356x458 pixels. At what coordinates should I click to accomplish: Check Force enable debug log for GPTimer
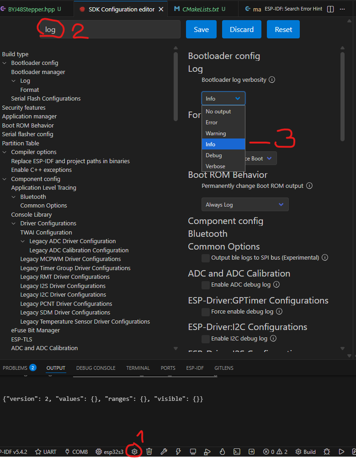point(206,312)
